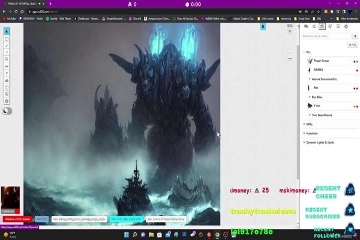
Task: Click the browser back arrow
Action: point(4,11)
